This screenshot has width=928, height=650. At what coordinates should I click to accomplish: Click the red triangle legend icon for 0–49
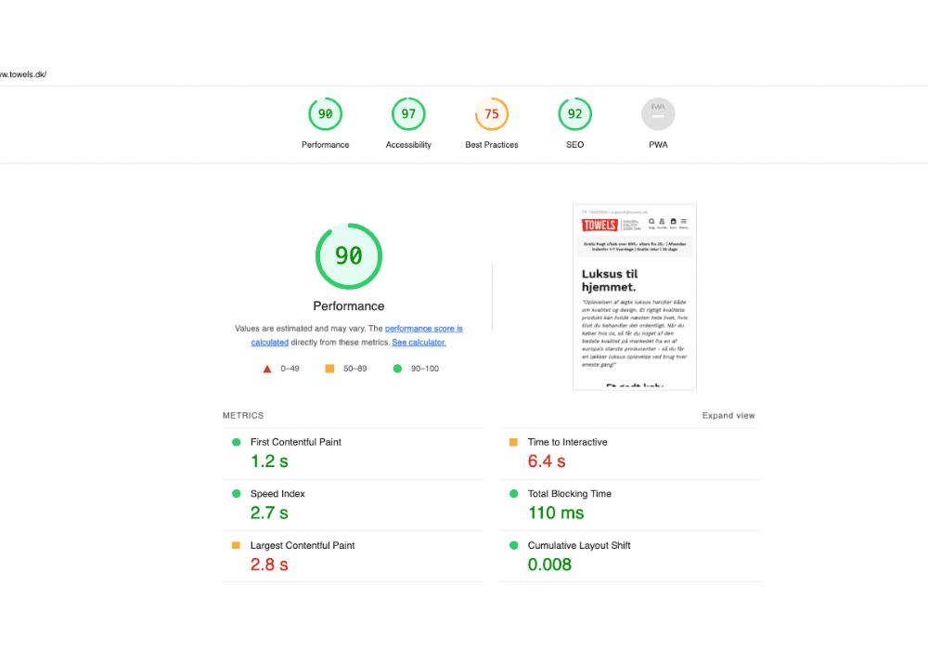tap(268, 368)
